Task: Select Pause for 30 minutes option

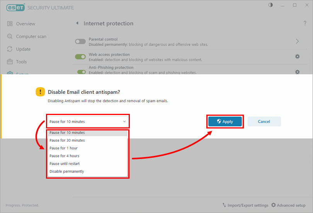Action: [x=67, y=140]
